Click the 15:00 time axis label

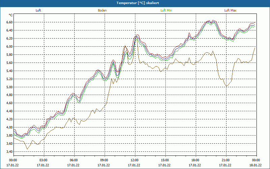click(x=165, y=160)
